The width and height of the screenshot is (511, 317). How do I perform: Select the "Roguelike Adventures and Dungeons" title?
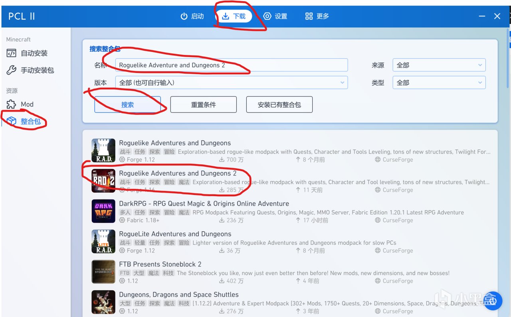[x=175, y=143]
